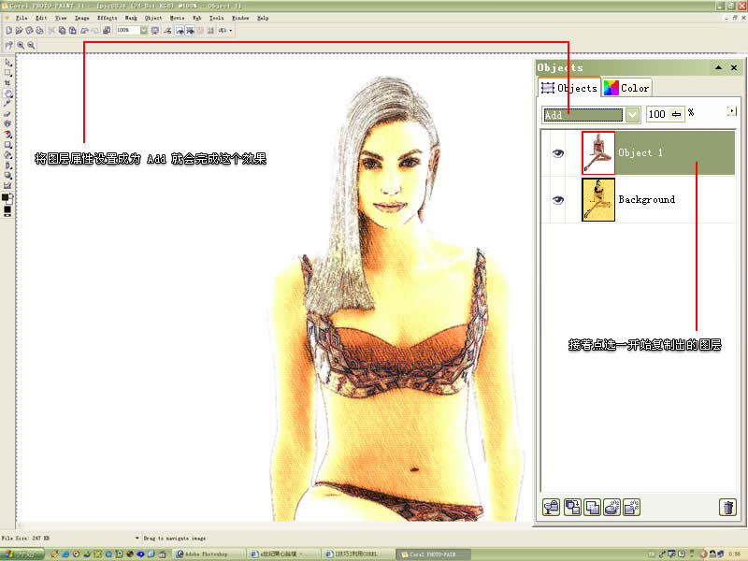Open the Effects menu
The image size is (748, 561).
click(x=107, y=18)
